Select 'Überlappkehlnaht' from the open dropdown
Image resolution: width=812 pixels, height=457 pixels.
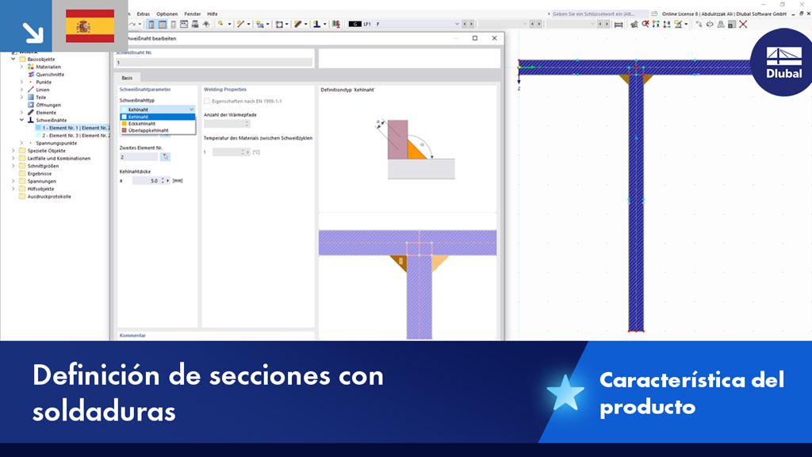151,130
